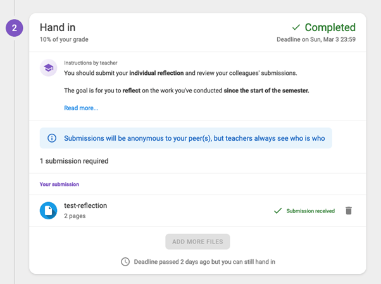Click the checkmark beside Submission received
The height and width of the screenshot is (284, 381).
coord(278,210)
